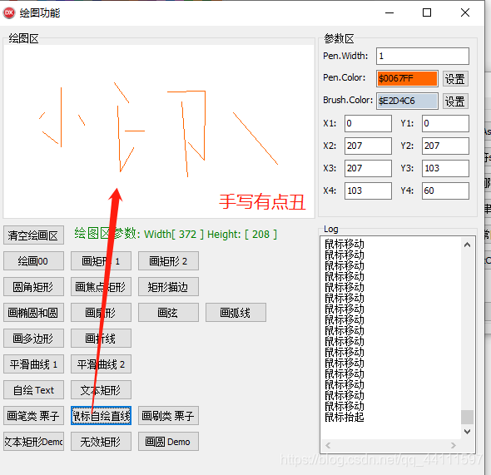Screen dimensions: 491x475
Task: Click the application icon in title bar
Action: click(x=9, y=12)
